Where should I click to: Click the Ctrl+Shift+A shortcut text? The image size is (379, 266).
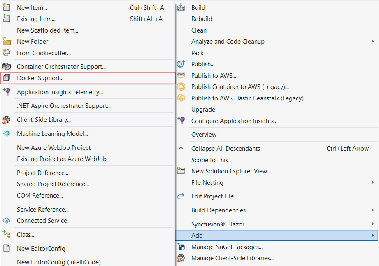pos(147,8)
